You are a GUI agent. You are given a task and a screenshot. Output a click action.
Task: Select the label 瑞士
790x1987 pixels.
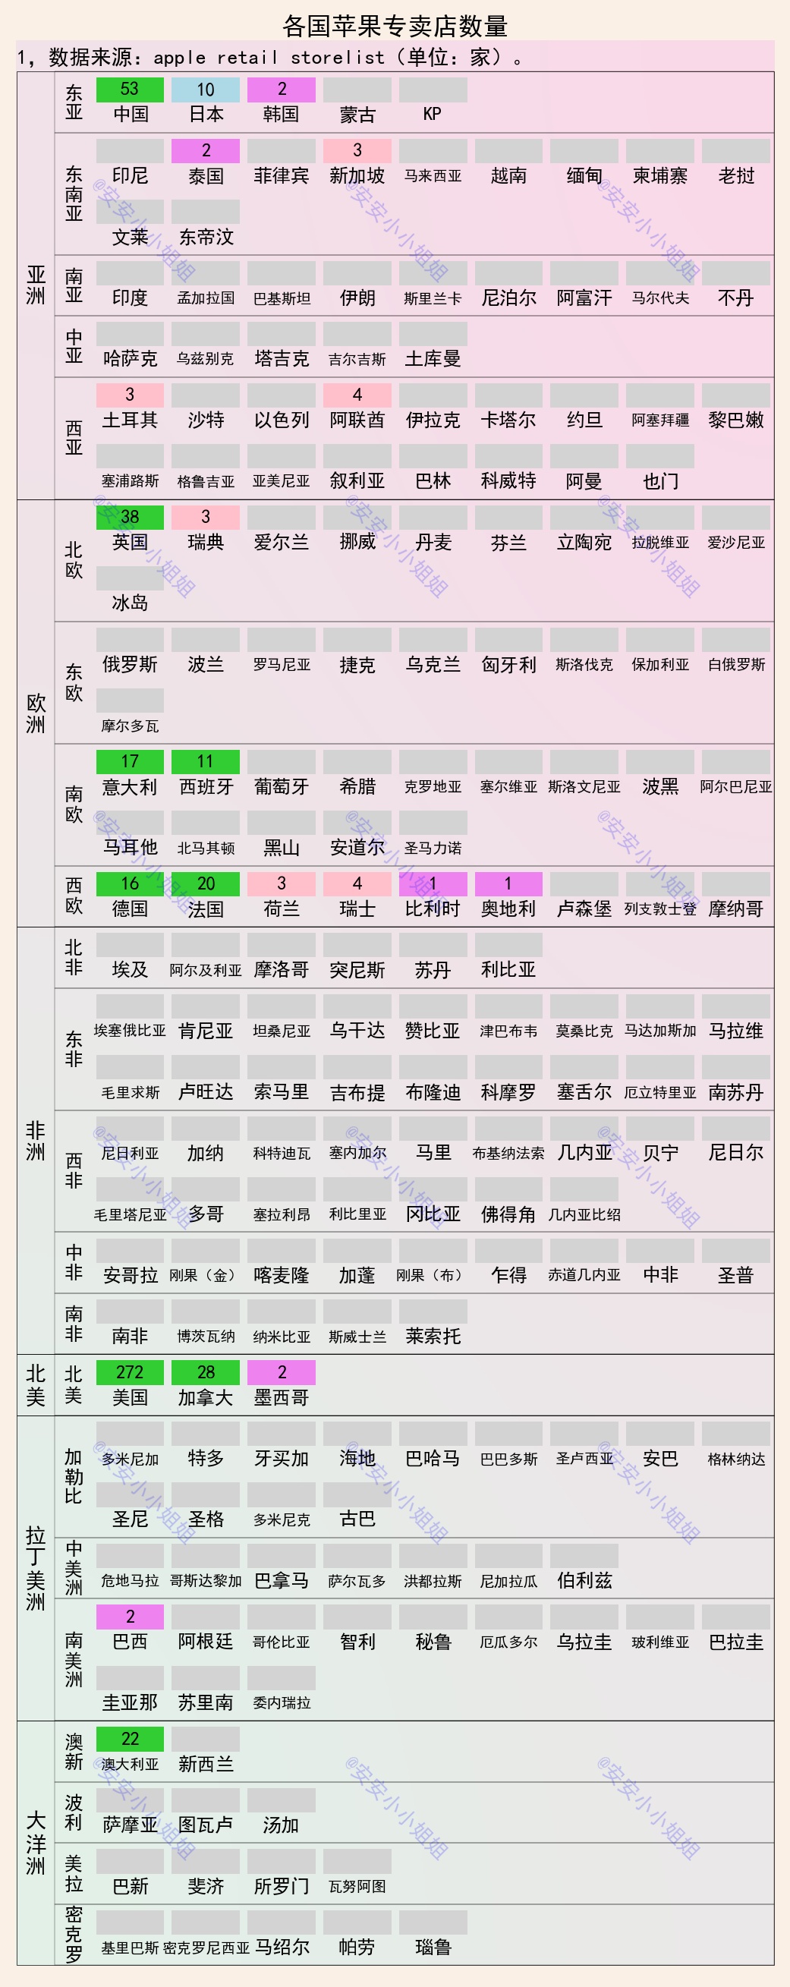(x=357, y=908)
